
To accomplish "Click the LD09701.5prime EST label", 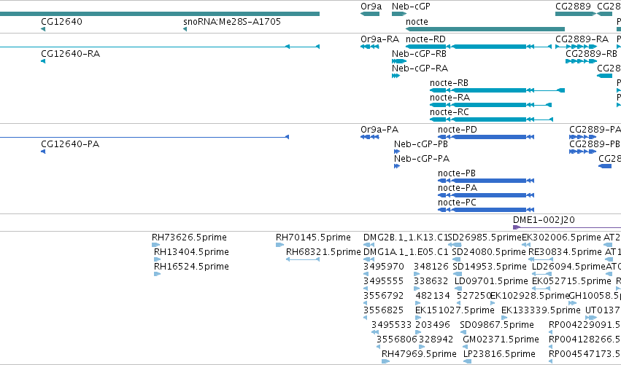I will (492, 281).
